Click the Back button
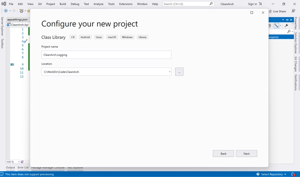 click(x=223, y=153)
